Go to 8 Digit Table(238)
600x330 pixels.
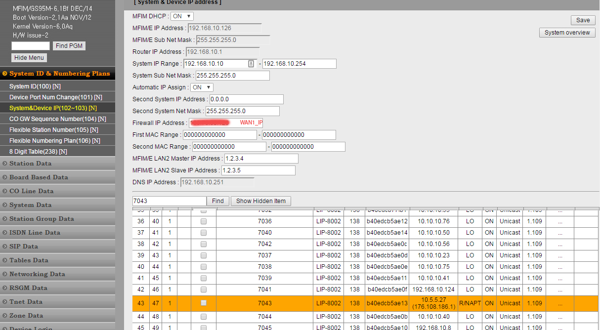point(38,152)
